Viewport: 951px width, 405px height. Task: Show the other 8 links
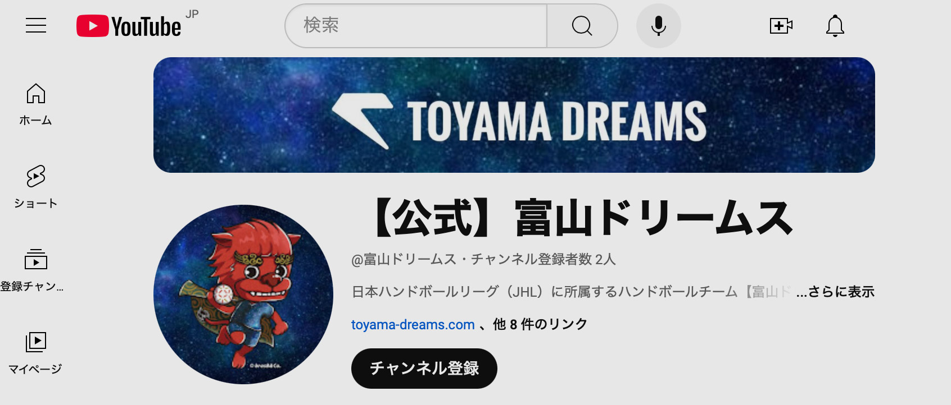540,324
